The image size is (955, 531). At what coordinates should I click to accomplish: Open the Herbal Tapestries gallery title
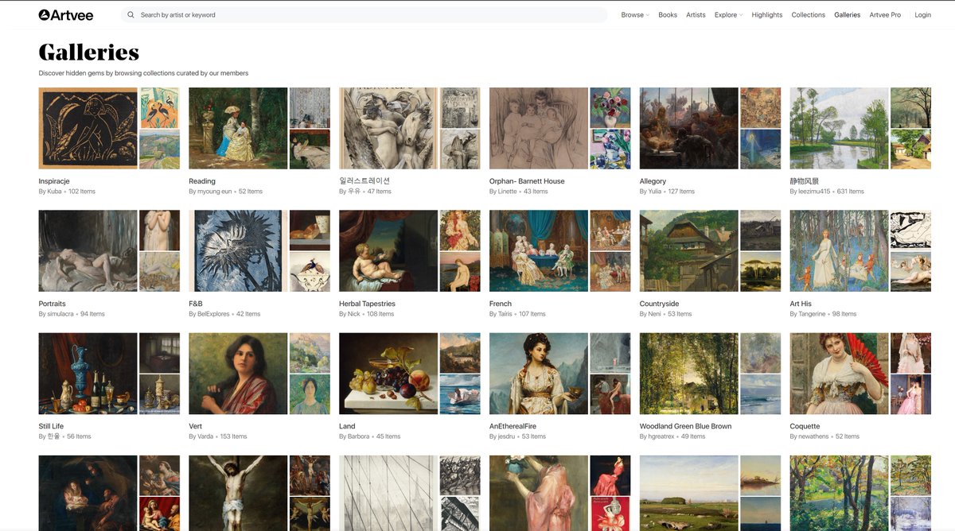point(367,304)
